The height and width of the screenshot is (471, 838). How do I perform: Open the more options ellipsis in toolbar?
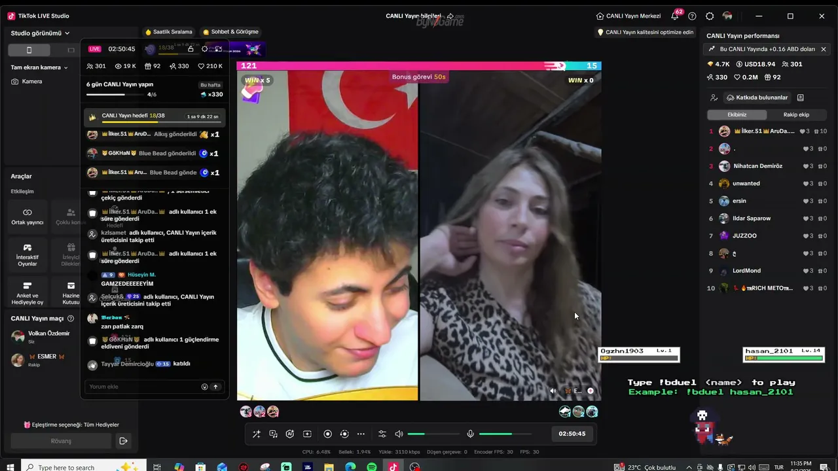361,434
